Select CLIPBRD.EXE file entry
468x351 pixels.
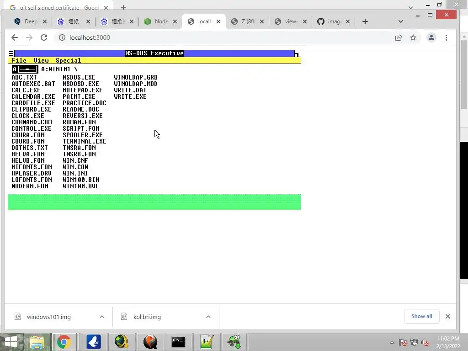[x=32, y=110]
